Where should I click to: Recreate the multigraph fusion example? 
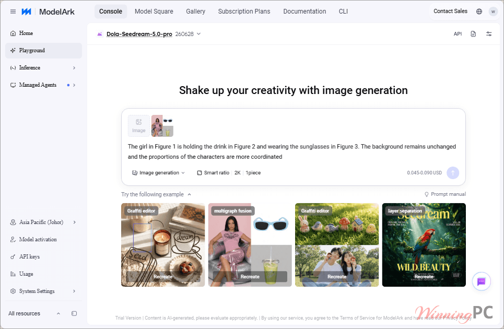[x=250, y=277]
